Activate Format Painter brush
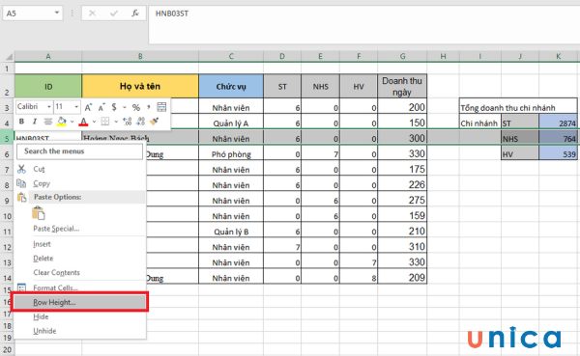Image resolution: width=580 pixels, height=356 pixels. [155, 122]
